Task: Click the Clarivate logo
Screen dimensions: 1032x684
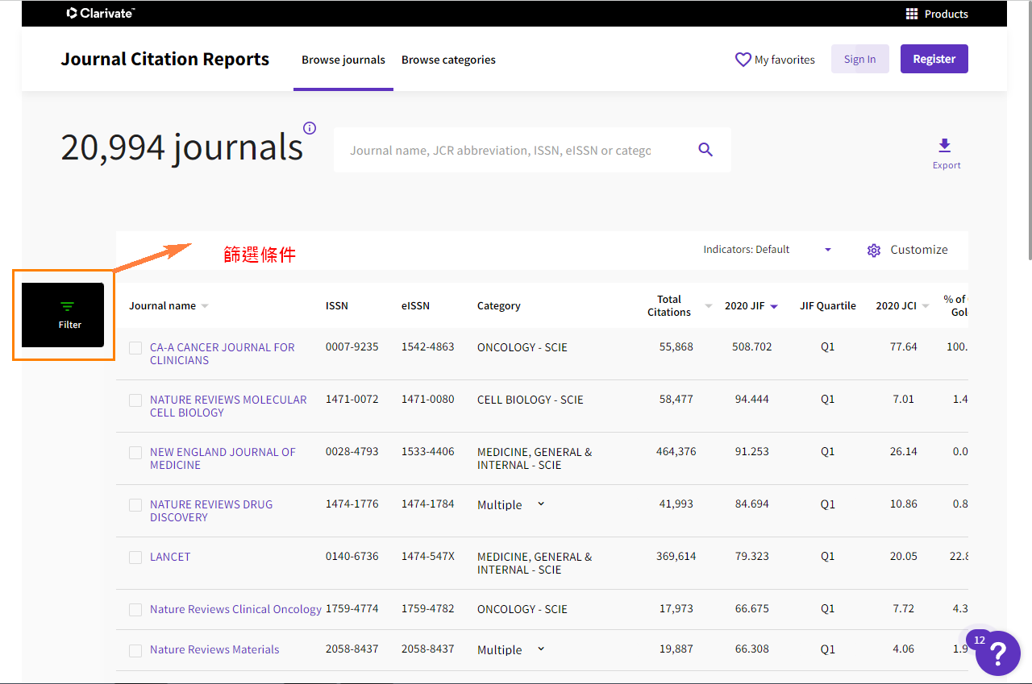Action: [x=101, y=13]
